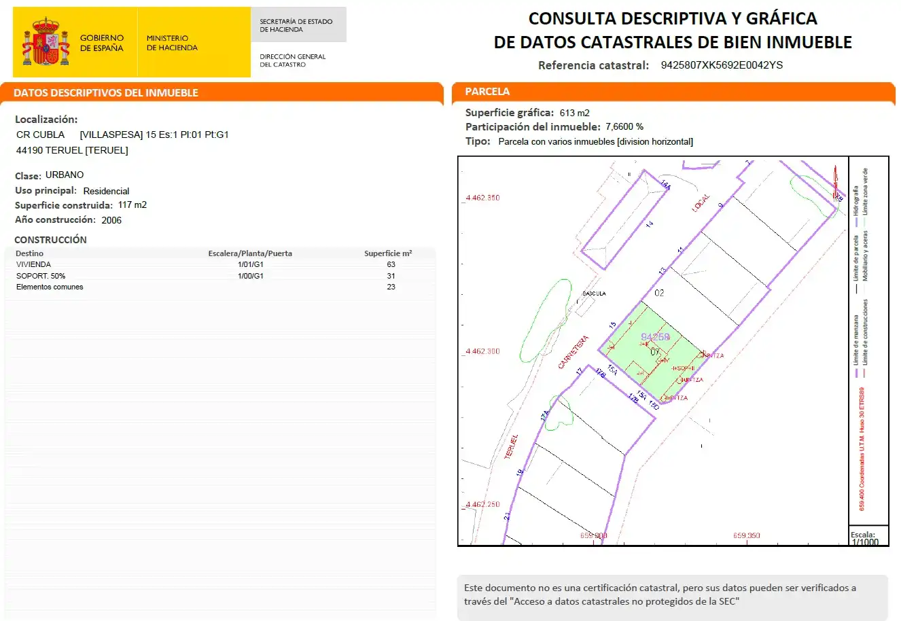The height and width of the screenshot is (621, 901).
Task: Click the 'Destino' column header
Action: 29,253
